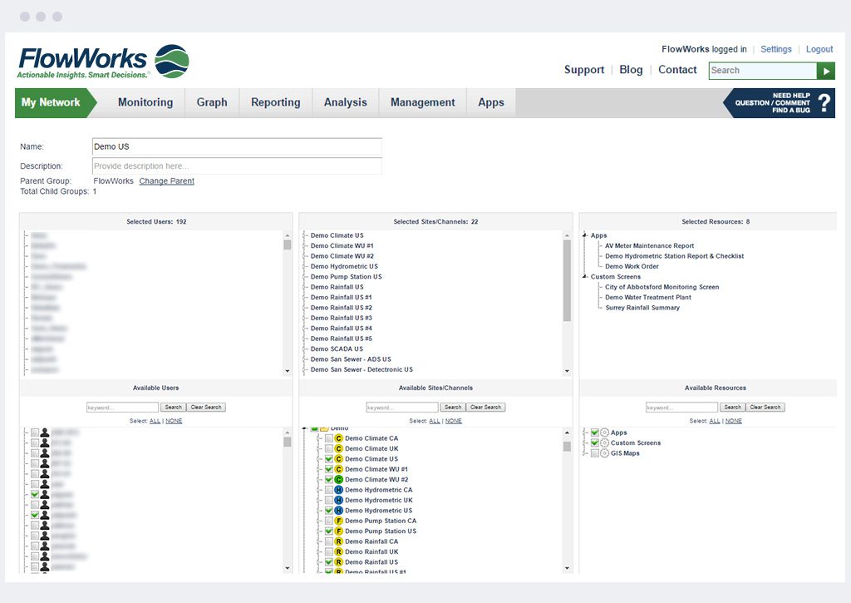Click the FlowWorks logo
This screenshot has height=603, width=851.
click(103, 62)
